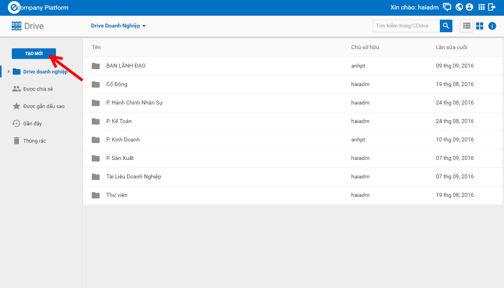Open the P. Sản Xuất folder name
The height and width of the screenshot is (288, 504).
120,158
